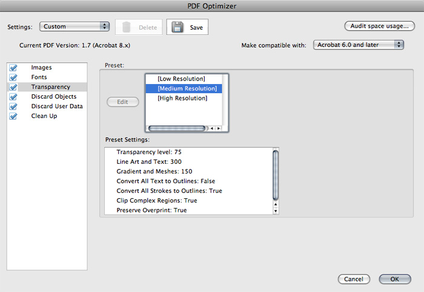This screenshot has height=292, width=424.
Task: Click the floppy disk Save icon
Action: [177, 27]
